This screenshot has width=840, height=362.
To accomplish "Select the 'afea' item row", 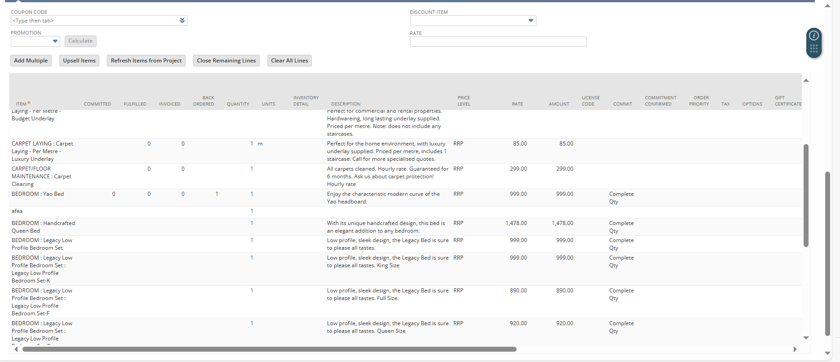I will pyautogui.click(x=17, y=211).
